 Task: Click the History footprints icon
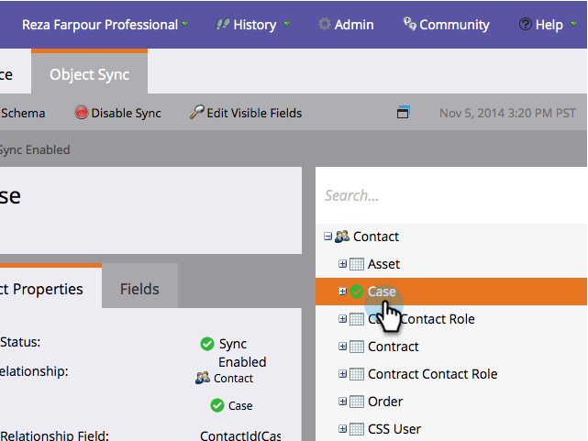tap(222, 25)
